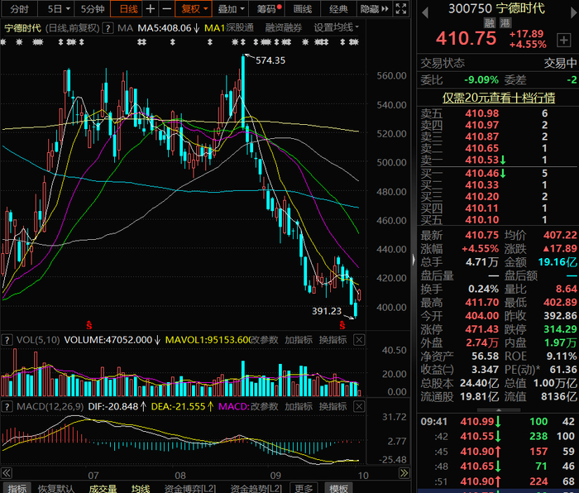Click the red S marker near October

(x=342, y=325)
